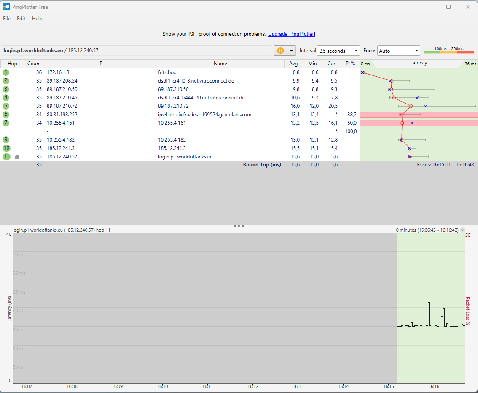Click IP cell 185.12.241.3
Viewport: 478px width, 393px height.
coord(60,148)
